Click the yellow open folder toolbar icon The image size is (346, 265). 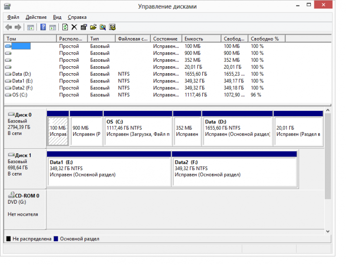tap(93, 27)
